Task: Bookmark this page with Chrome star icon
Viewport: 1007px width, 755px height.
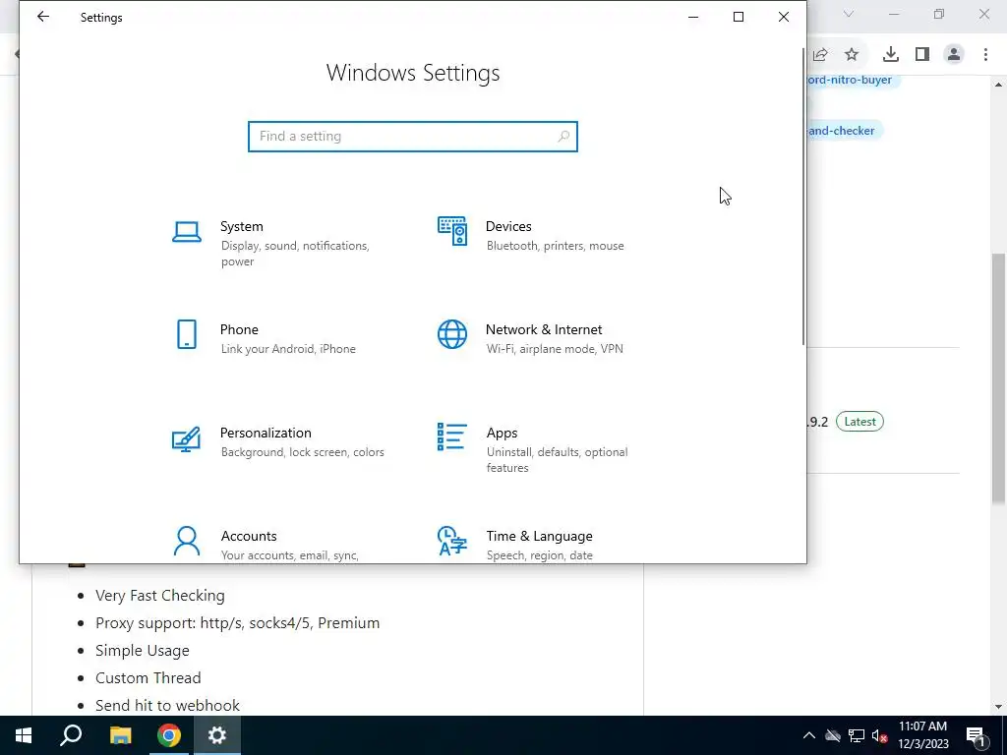Action: coord(852,55)
